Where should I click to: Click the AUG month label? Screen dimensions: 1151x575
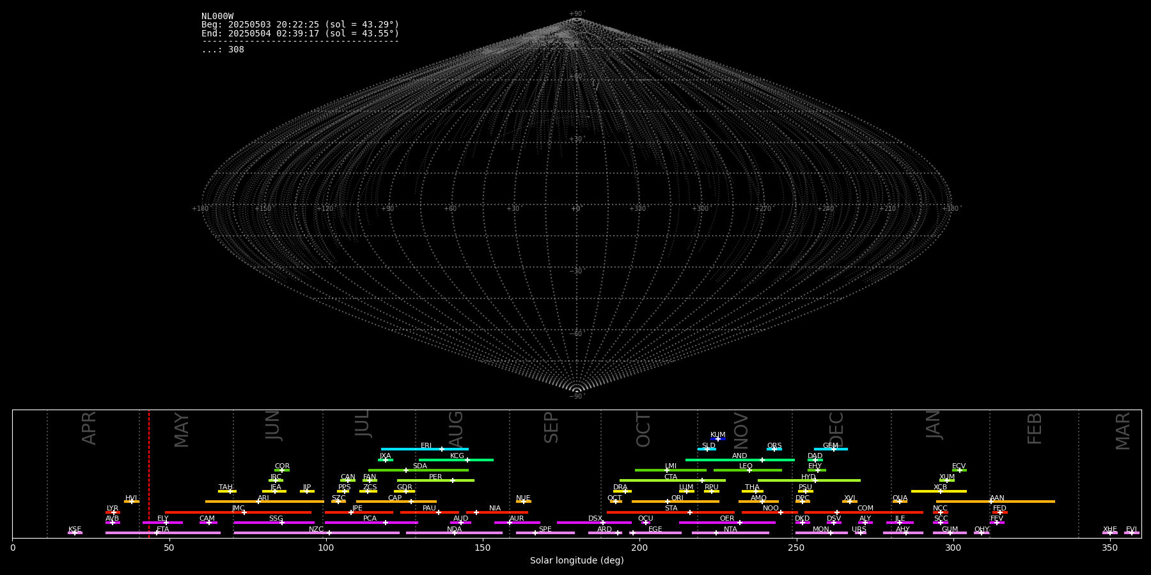(x=456, y=429)
